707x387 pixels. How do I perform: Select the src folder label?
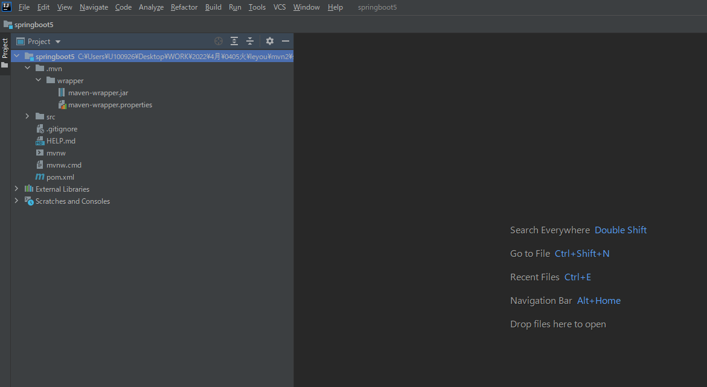(51, 117)
